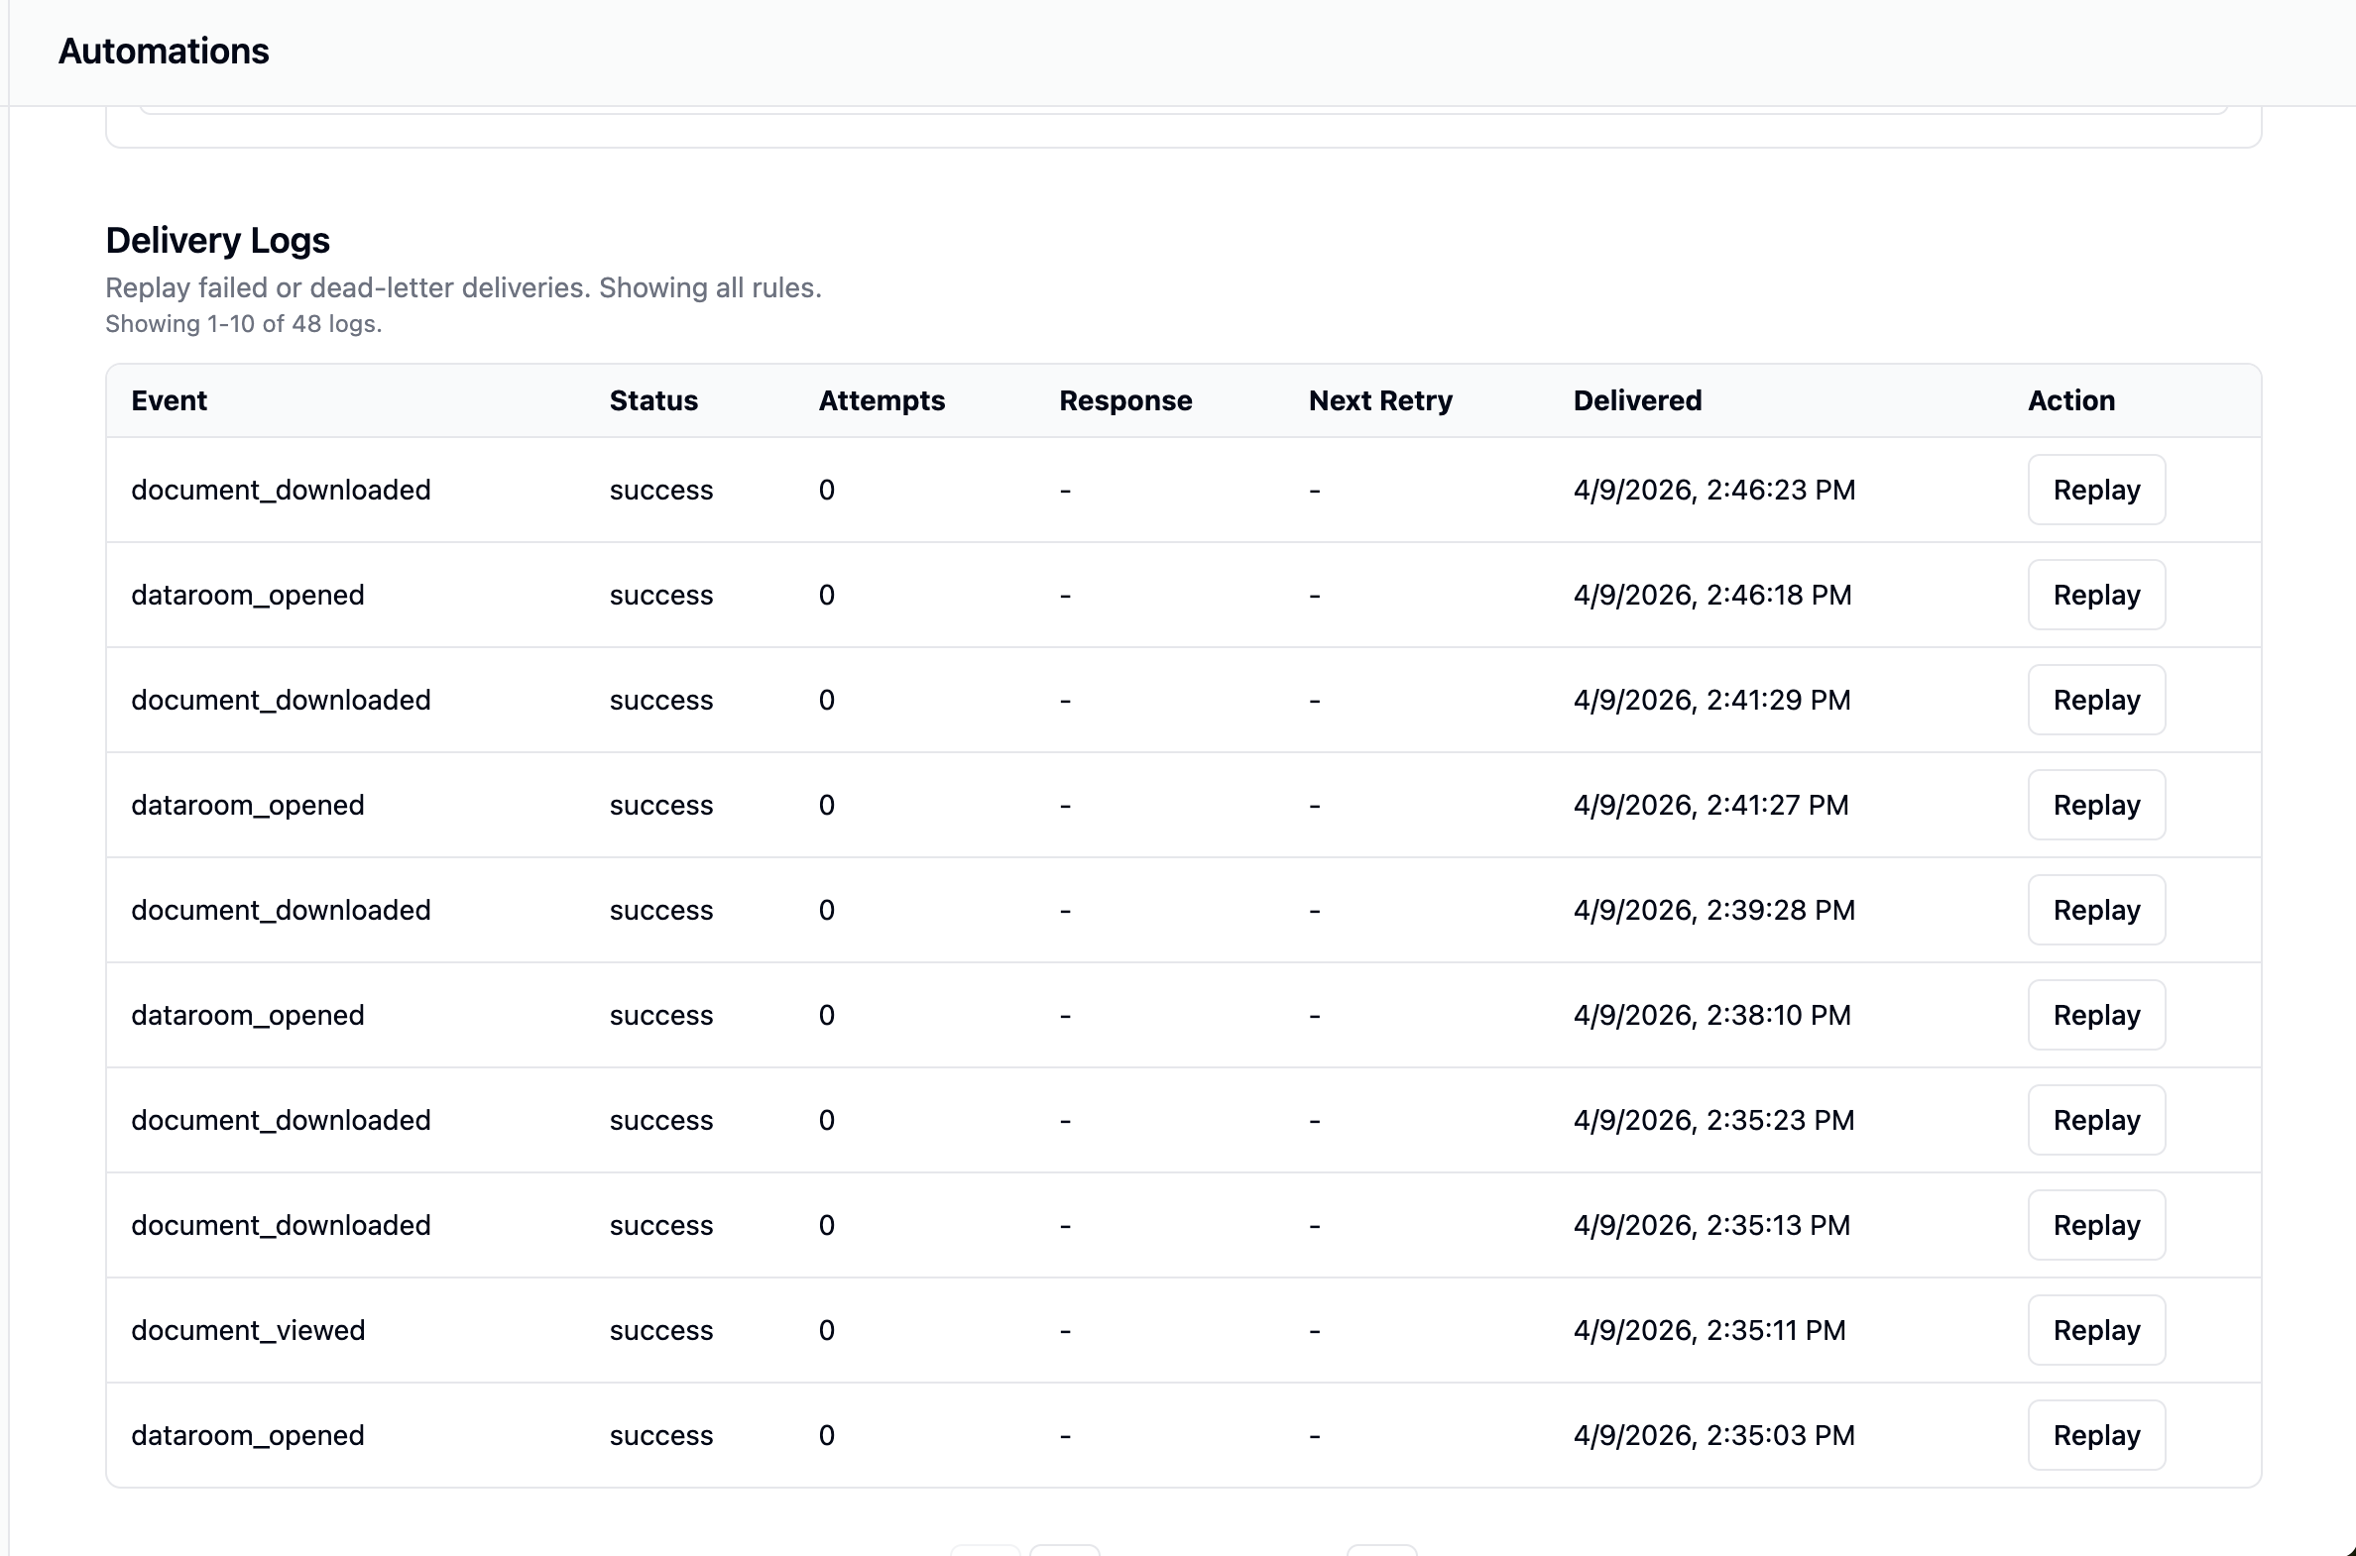Replay the document_downloaded delivery from 2:46:23 PM

pos(2095,490)
